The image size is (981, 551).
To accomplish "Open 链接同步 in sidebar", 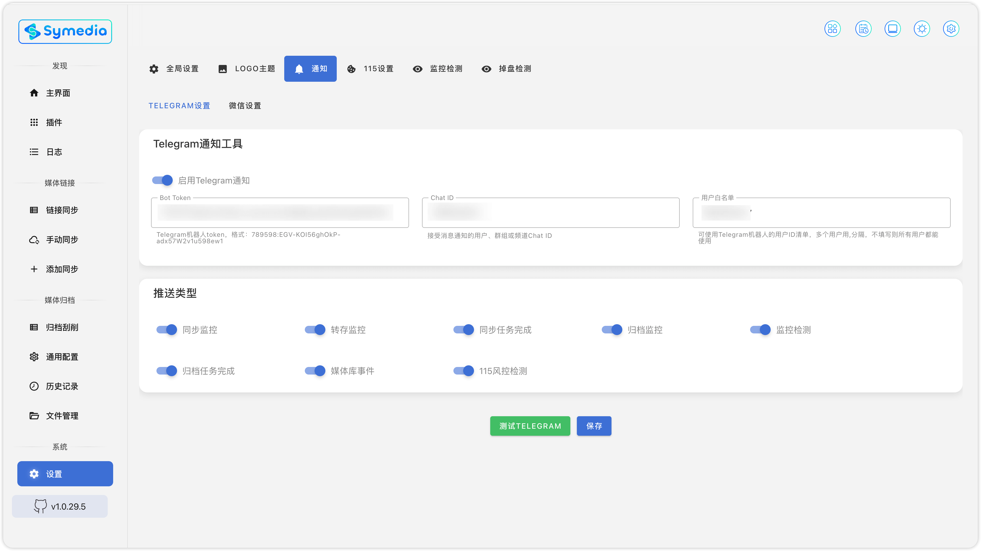I will [x=65, y=210].
